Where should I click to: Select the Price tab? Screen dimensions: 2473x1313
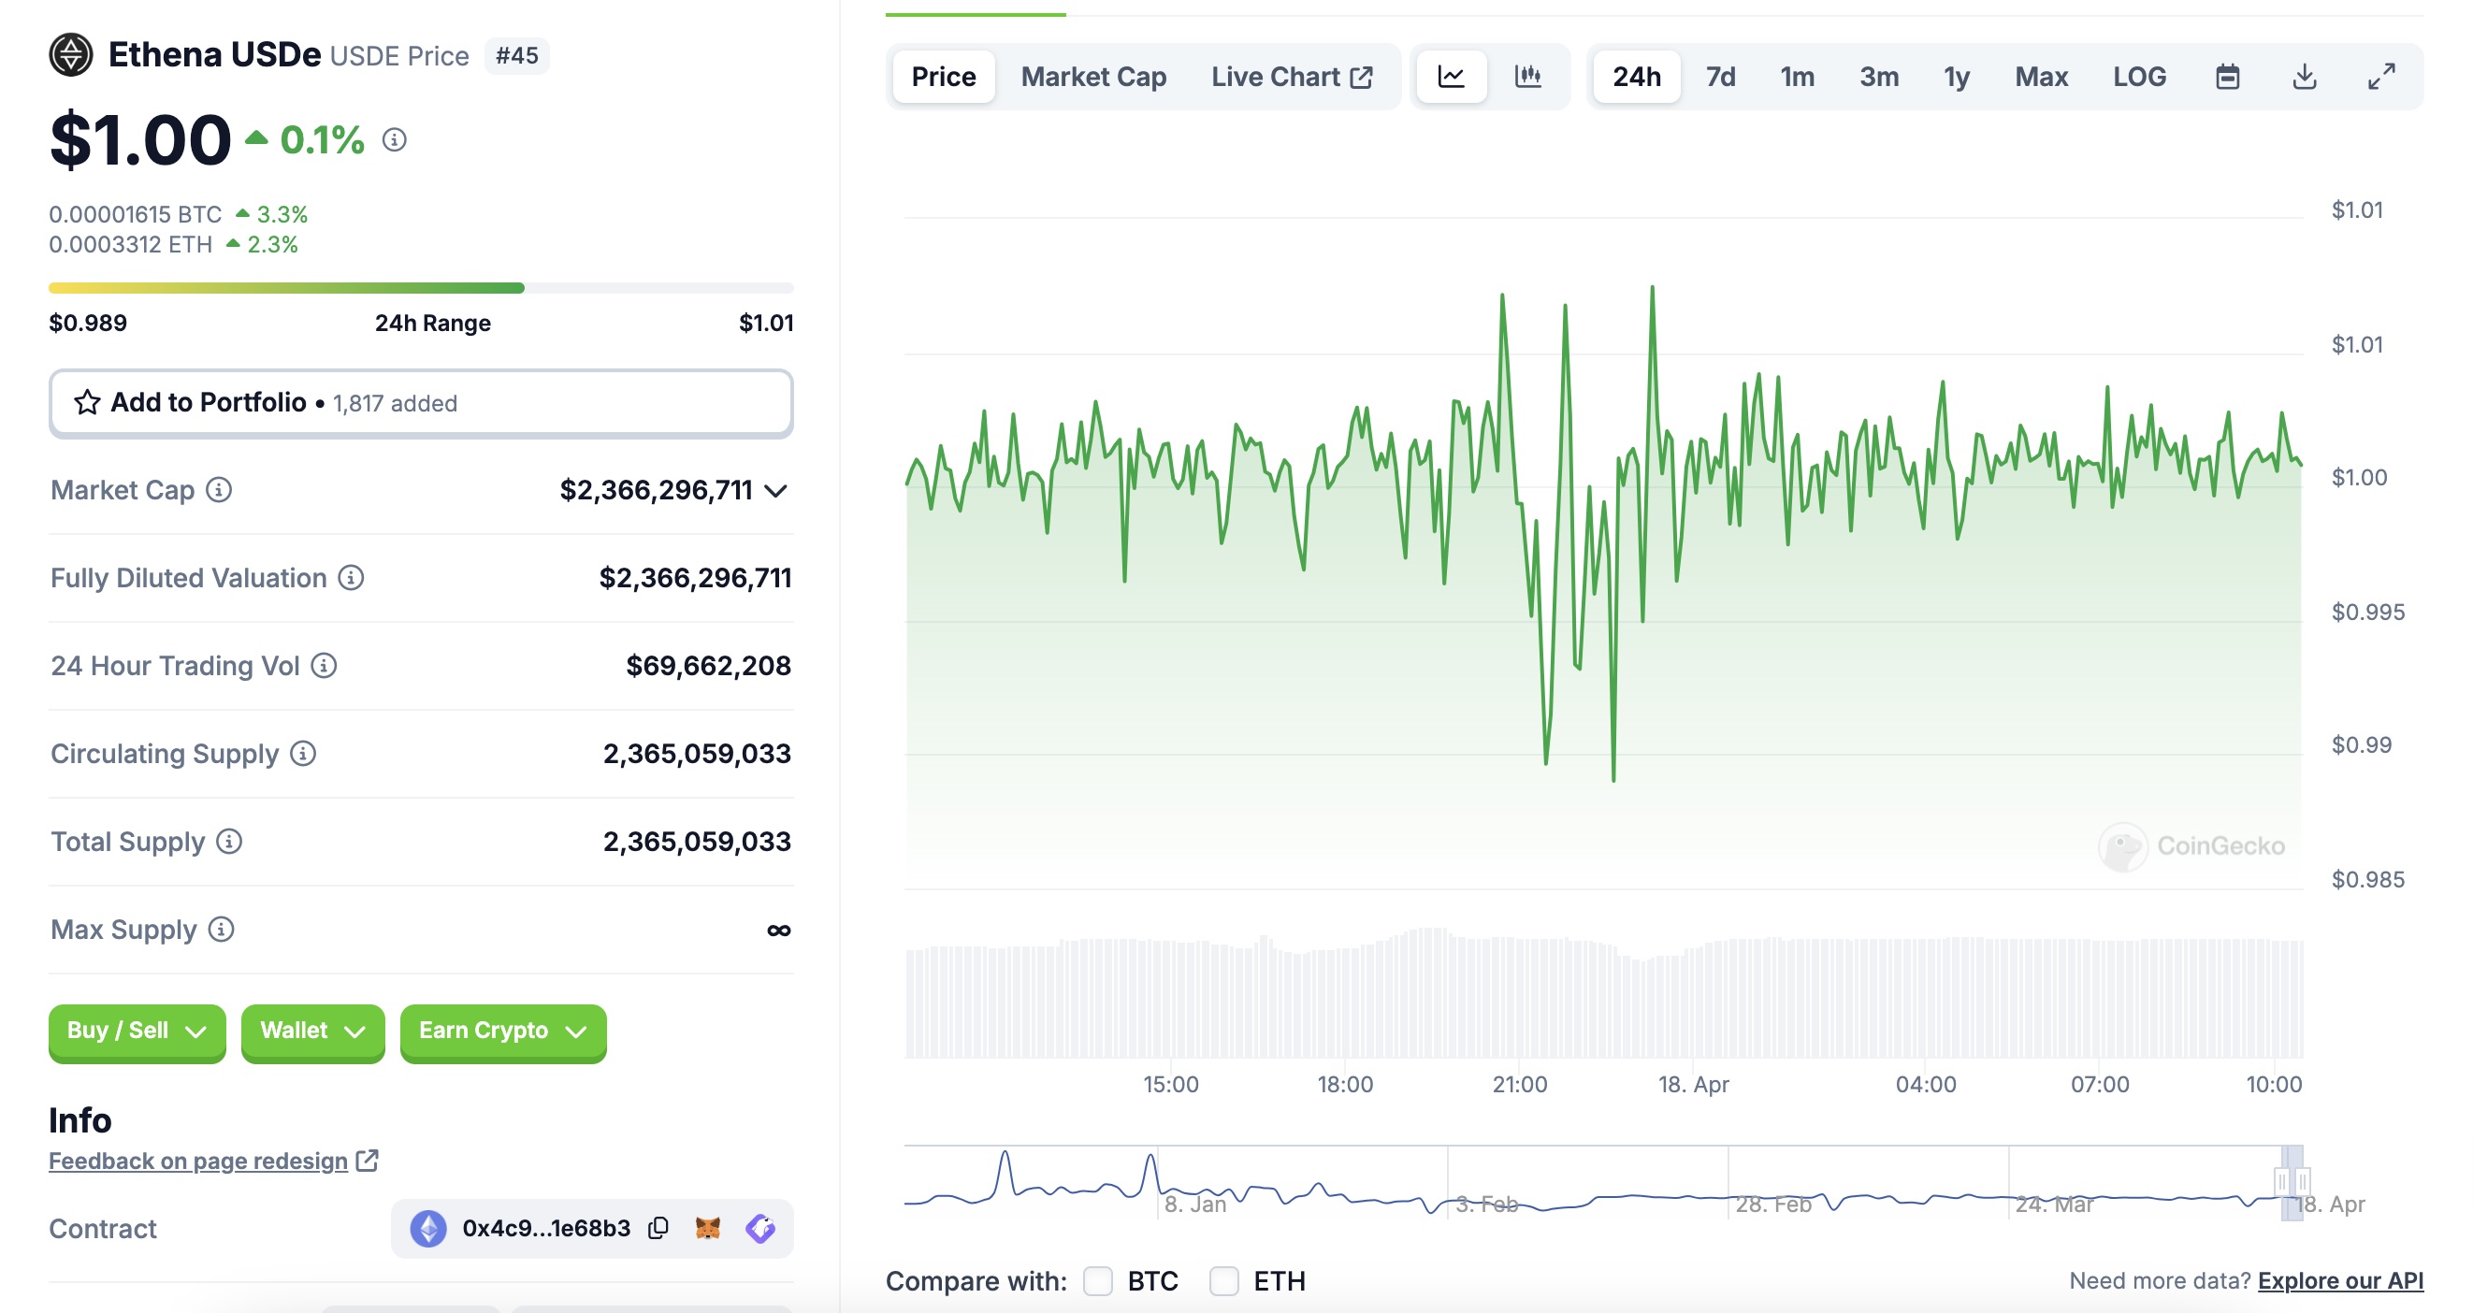944,77
